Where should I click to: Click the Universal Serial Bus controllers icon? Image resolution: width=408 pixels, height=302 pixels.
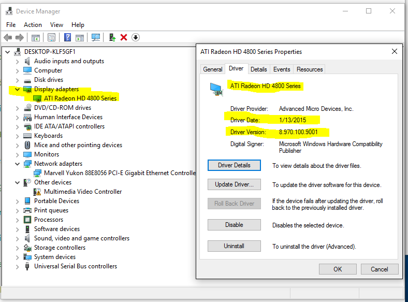(27, 266)
